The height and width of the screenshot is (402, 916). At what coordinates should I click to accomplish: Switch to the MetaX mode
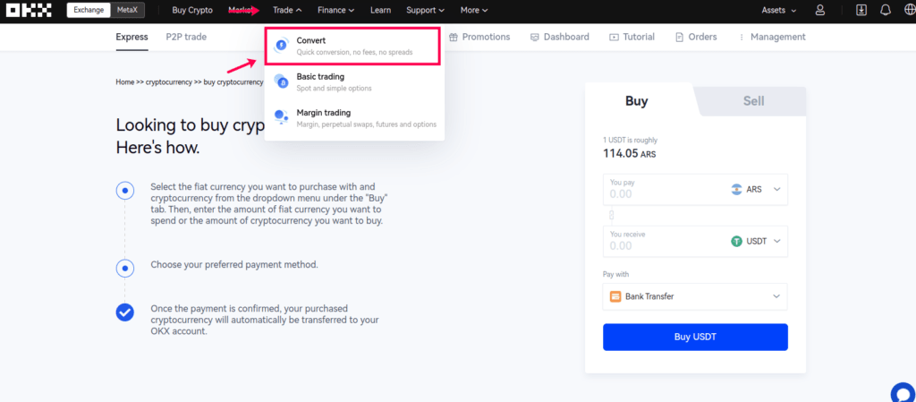pyautogui.click(x=127, y=10)
